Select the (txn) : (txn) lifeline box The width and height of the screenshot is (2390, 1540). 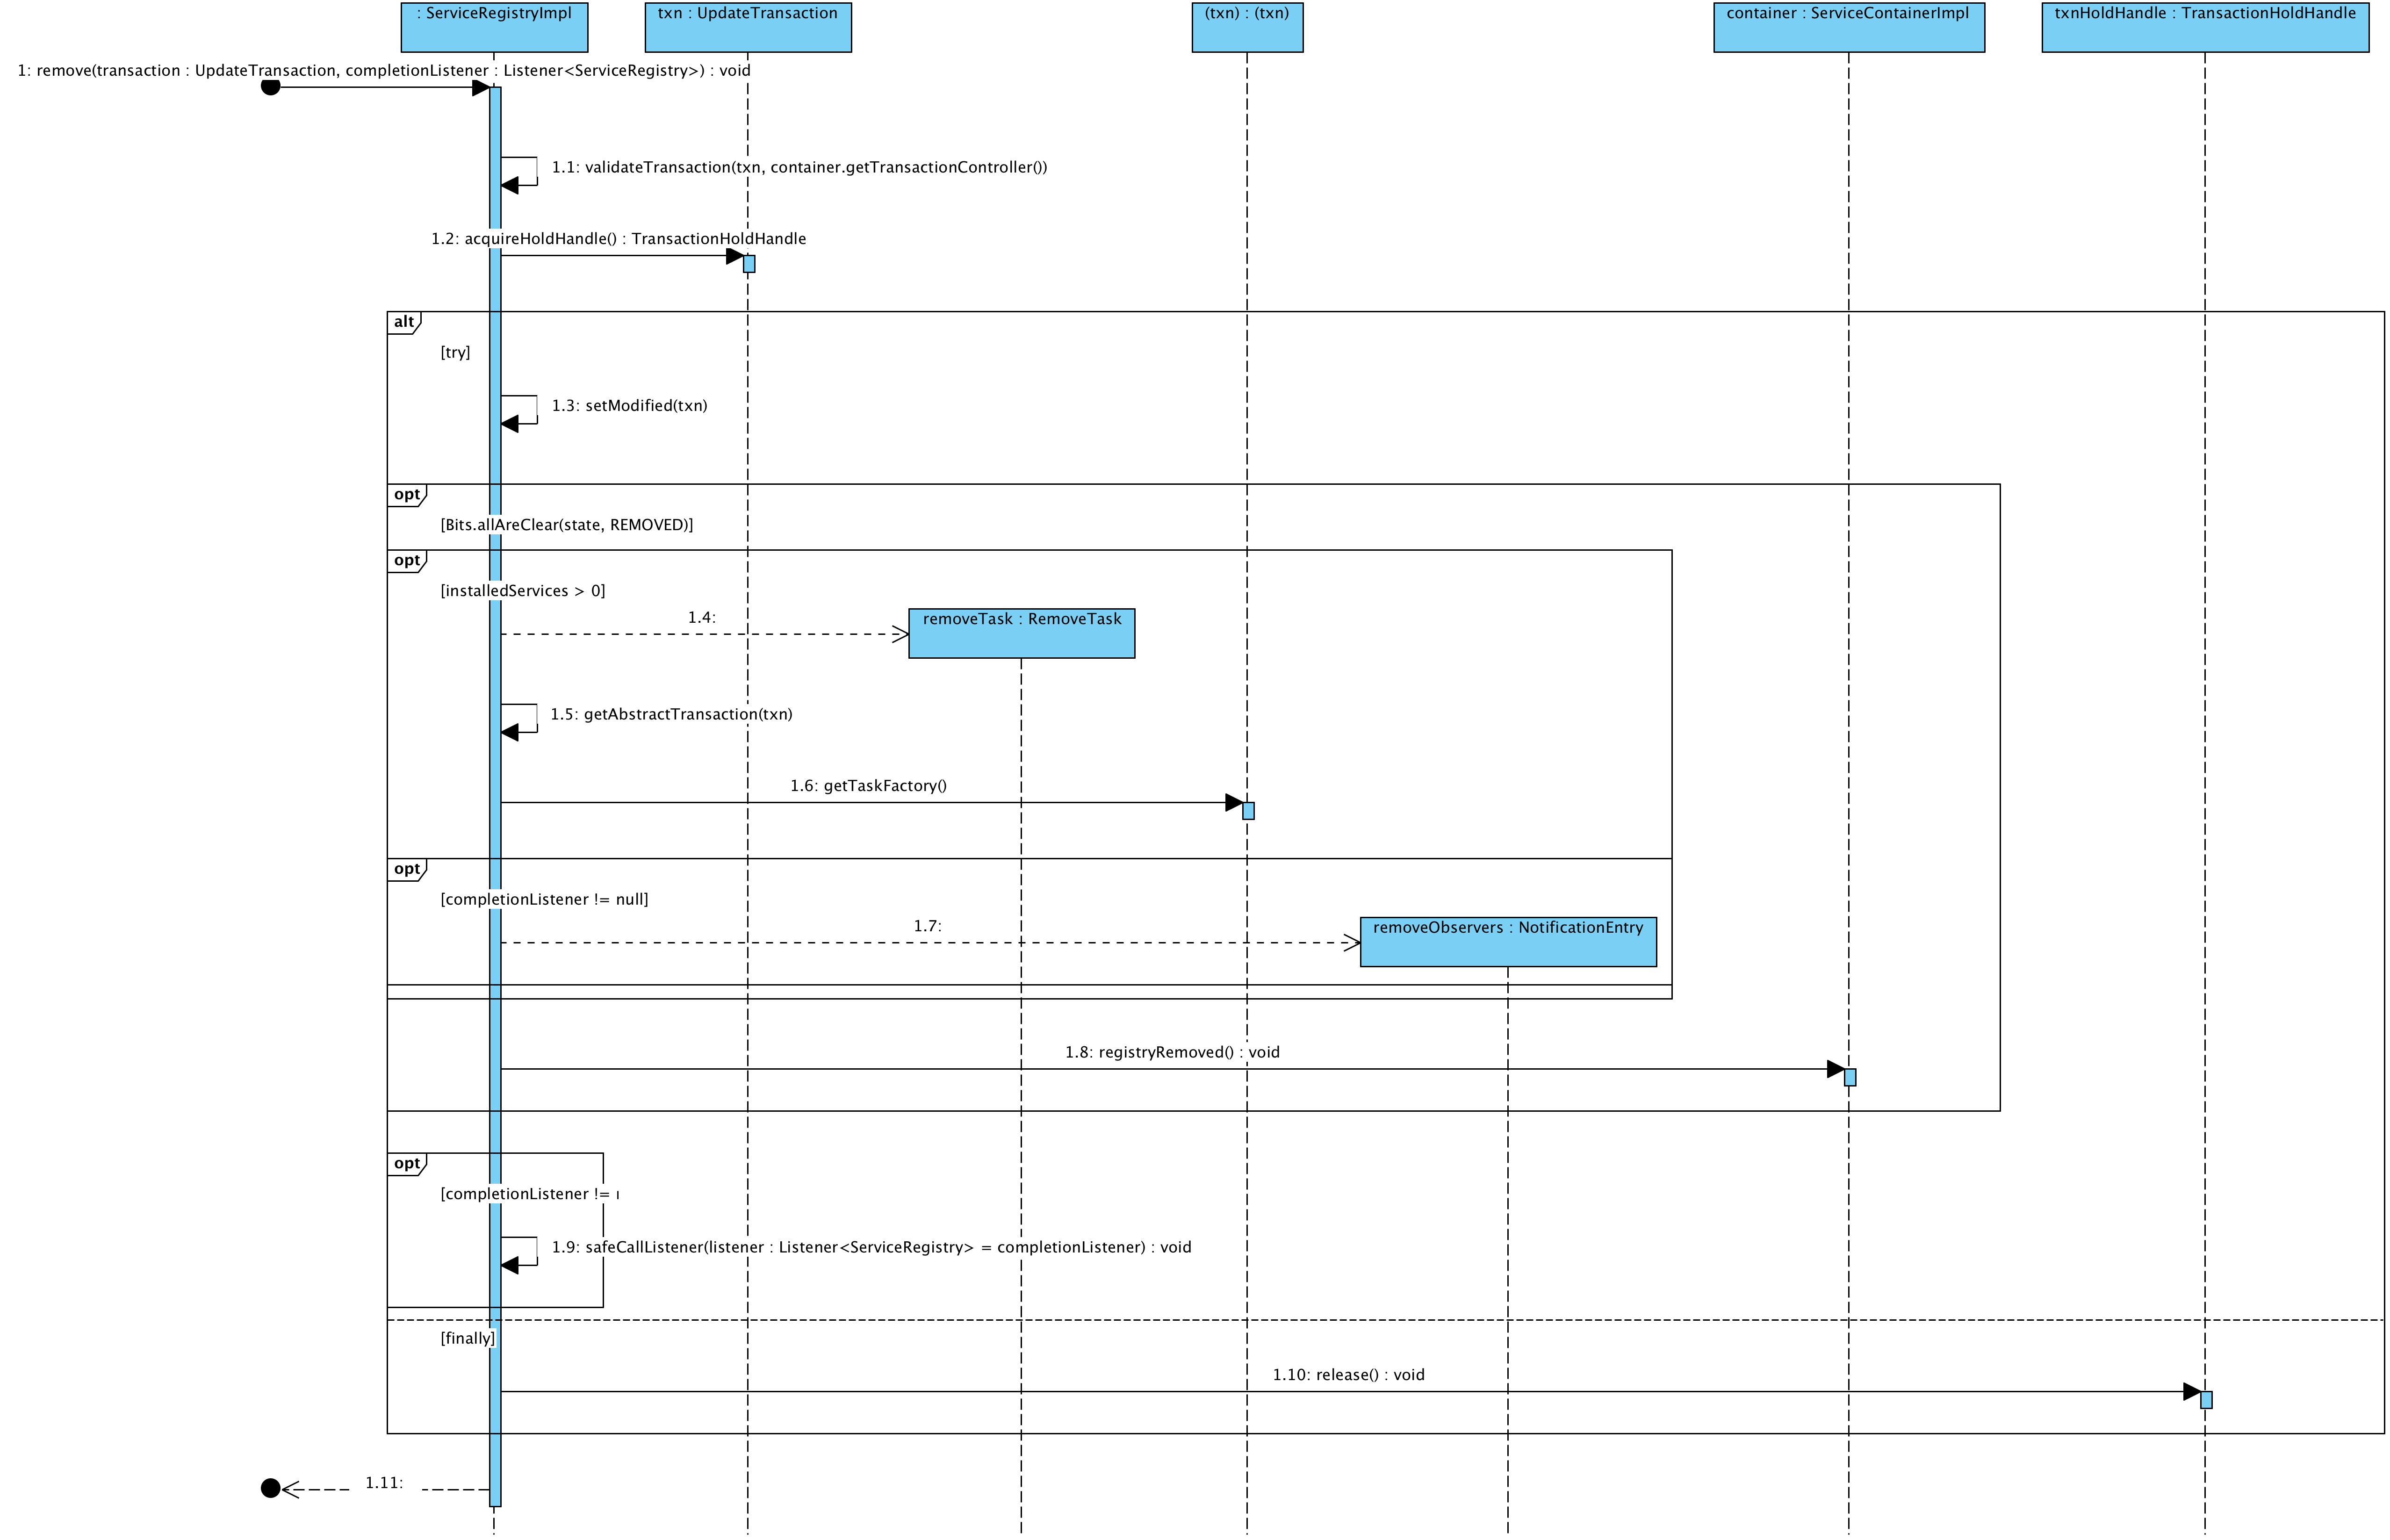[x=1247, y=27]
